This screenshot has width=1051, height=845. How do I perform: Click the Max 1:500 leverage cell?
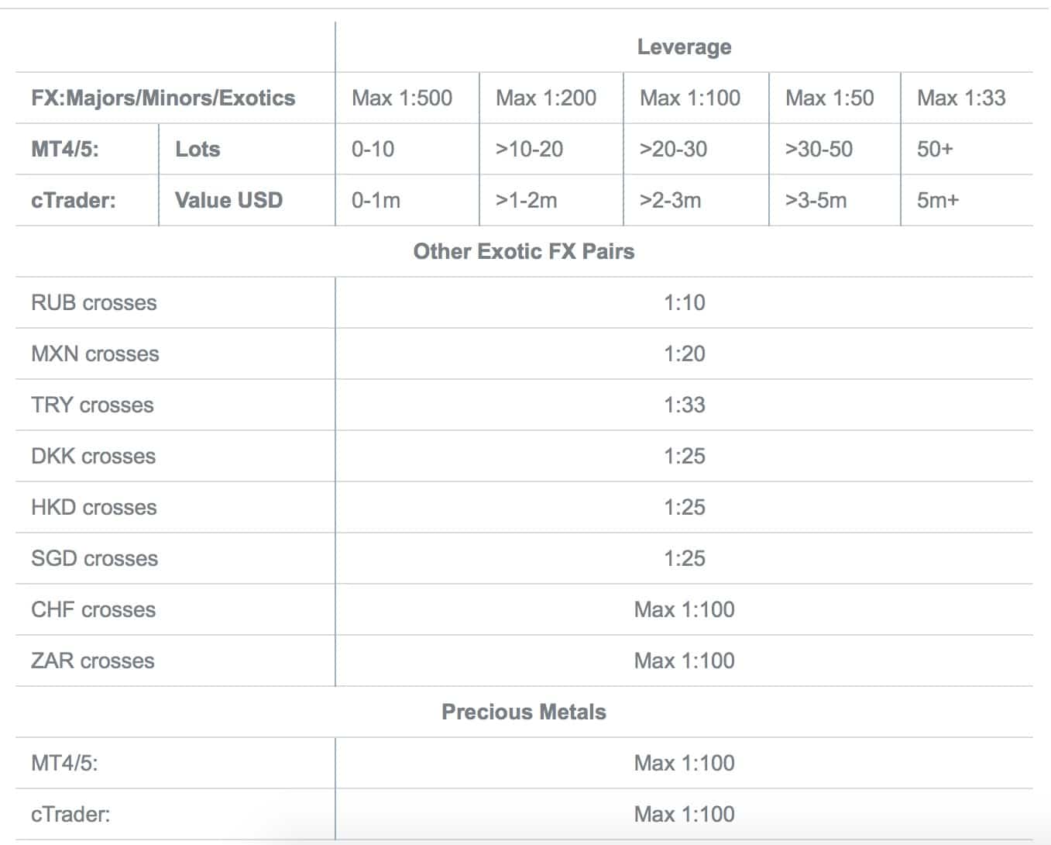[402, 98]
